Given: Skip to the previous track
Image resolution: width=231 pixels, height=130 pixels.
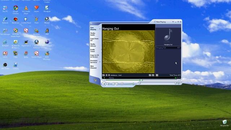Looking at the screenshot, I should (113, 84).
